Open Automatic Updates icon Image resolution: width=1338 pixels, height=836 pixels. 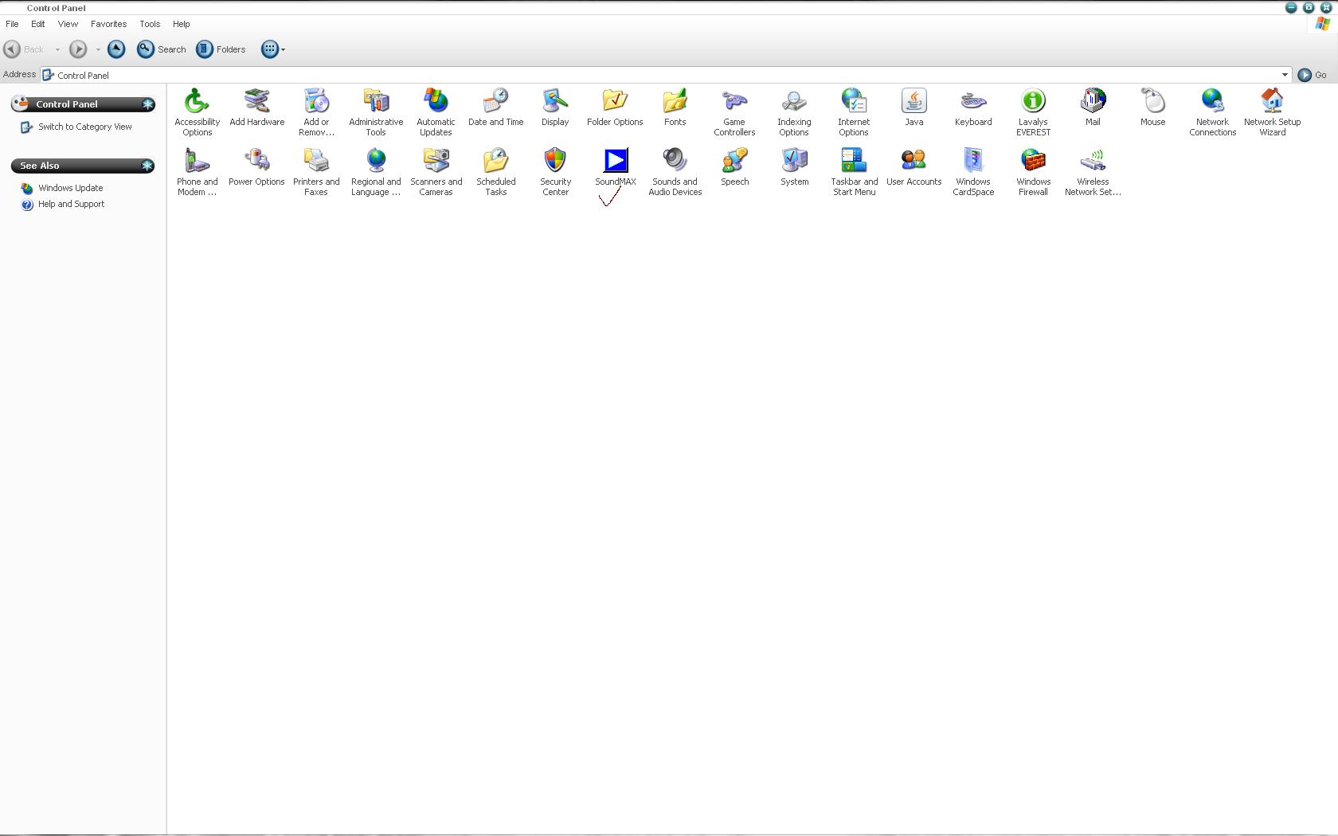coord(436,101)
